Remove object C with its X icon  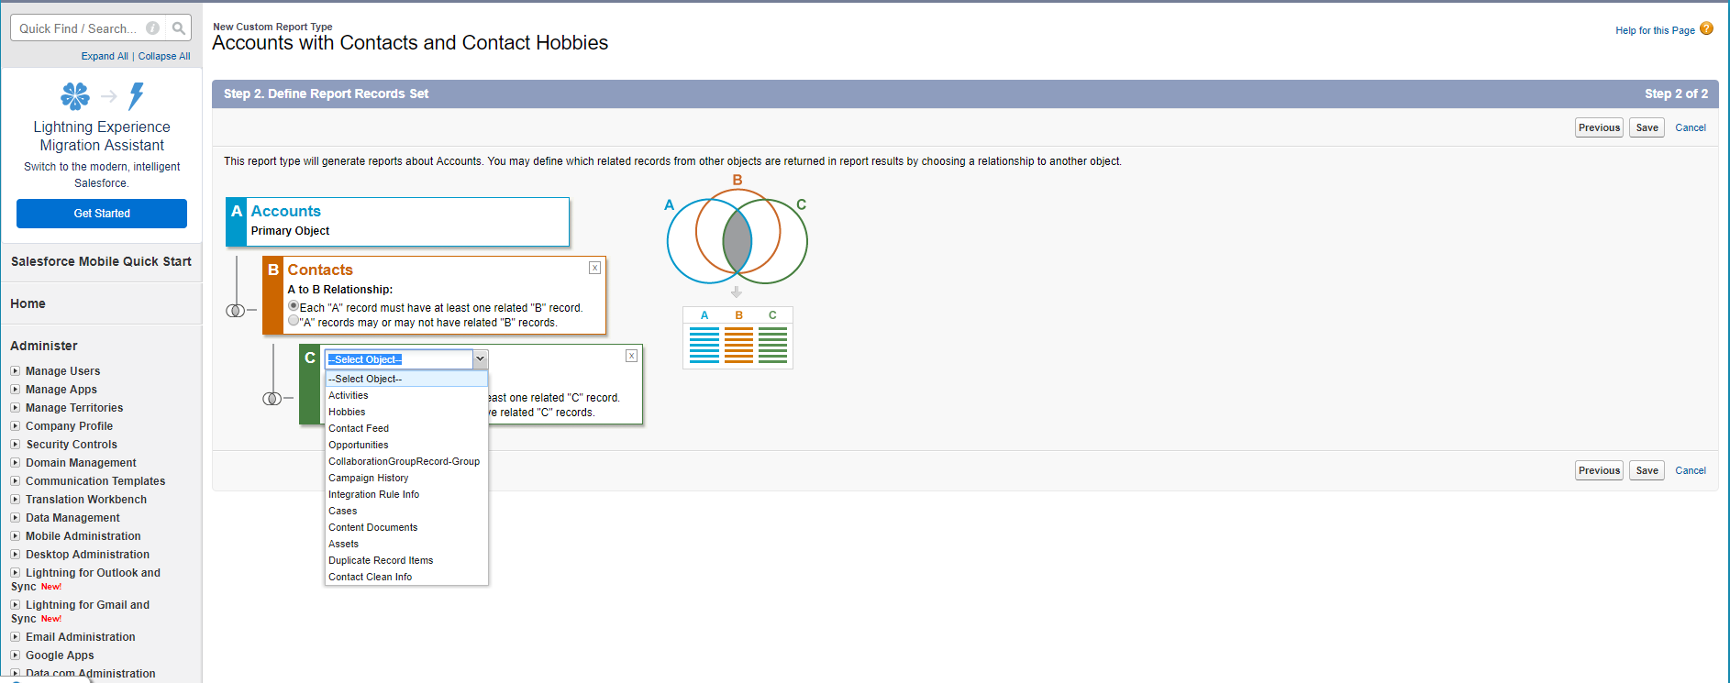click(631, 356)
